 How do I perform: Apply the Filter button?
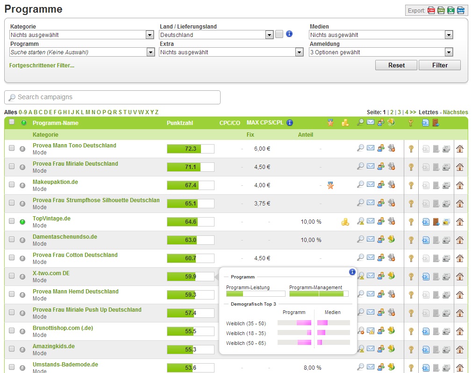click(440, 65)
